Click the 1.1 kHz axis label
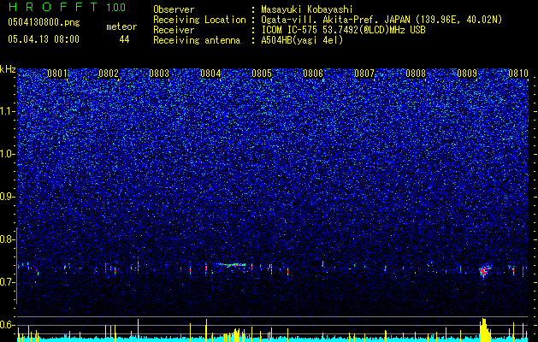Viewport: 538px width, 342px height. [x=7, y=111]
